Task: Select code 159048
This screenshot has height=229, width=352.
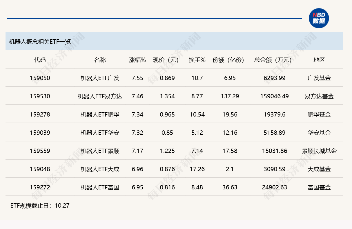Action: (x=40, y=169)
